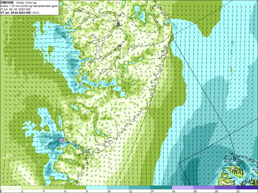The height and width of the screenshot is (193, 258).
Task: Click the legend scale label "8"
Action: point(87,191)
